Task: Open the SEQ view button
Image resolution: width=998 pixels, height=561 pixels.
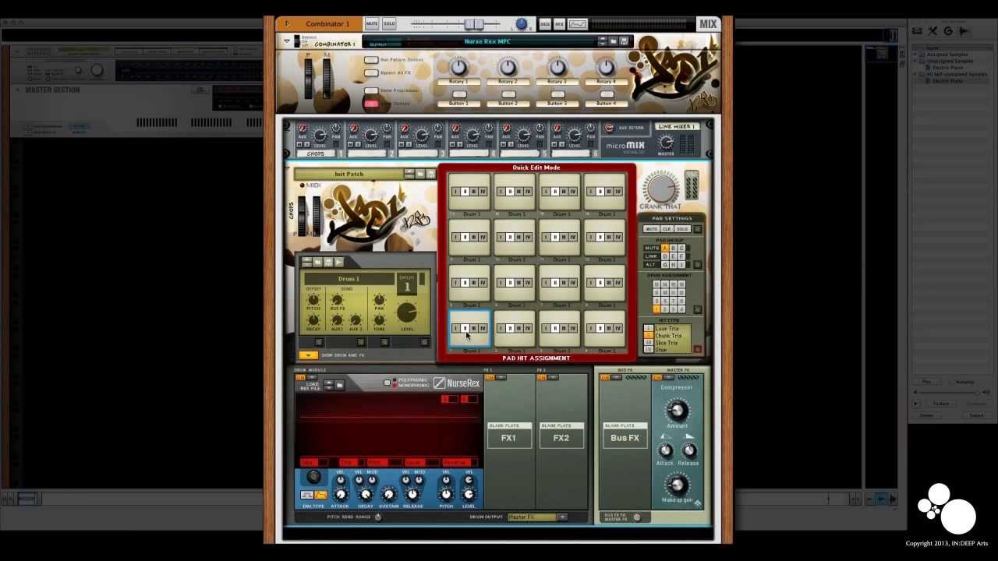Action: pos(545,24)
